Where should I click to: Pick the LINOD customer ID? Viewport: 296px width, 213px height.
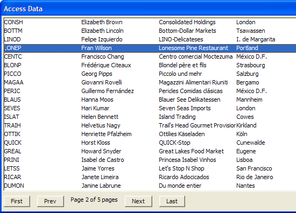[x=12, y=39]
